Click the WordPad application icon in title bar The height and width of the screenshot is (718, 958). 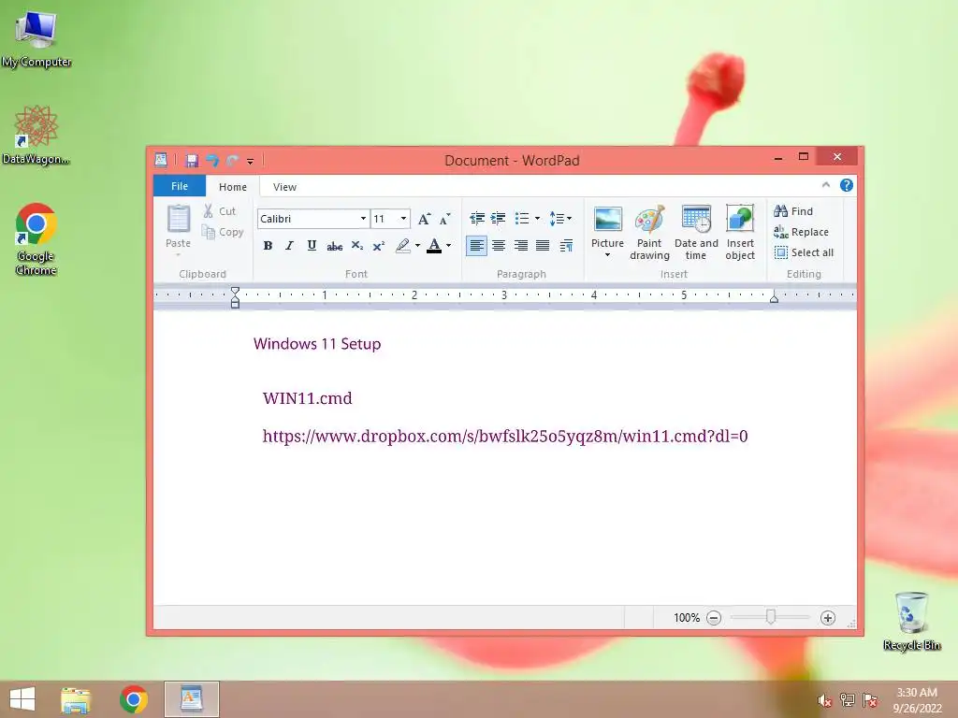[161, 160]
